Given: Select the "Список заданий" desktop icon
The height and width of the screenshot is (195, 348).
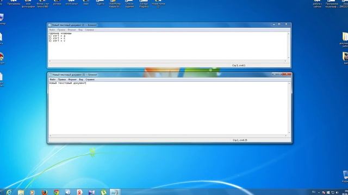Looking at the screenshot, I should 129,4.
